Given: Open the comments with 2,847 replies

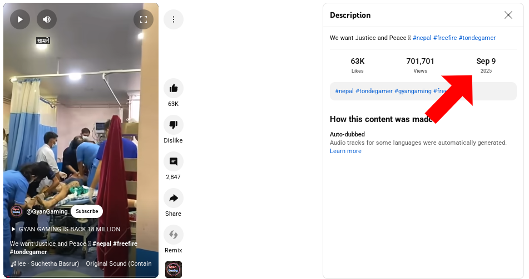Looking at the screenshot, I should 174,161.
